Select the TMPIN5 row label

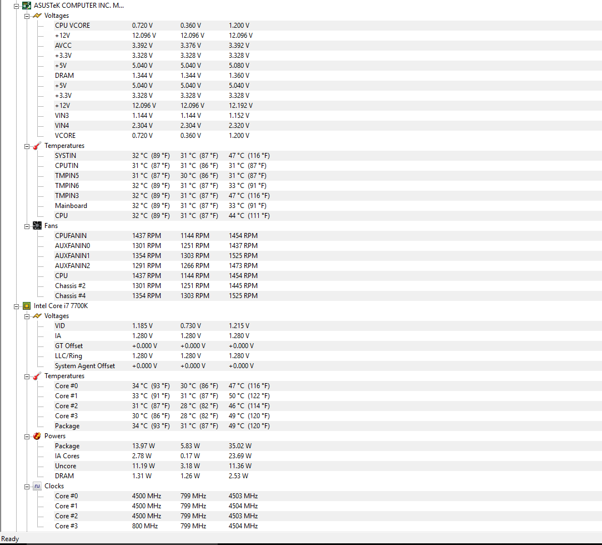[x=67, y=175]
